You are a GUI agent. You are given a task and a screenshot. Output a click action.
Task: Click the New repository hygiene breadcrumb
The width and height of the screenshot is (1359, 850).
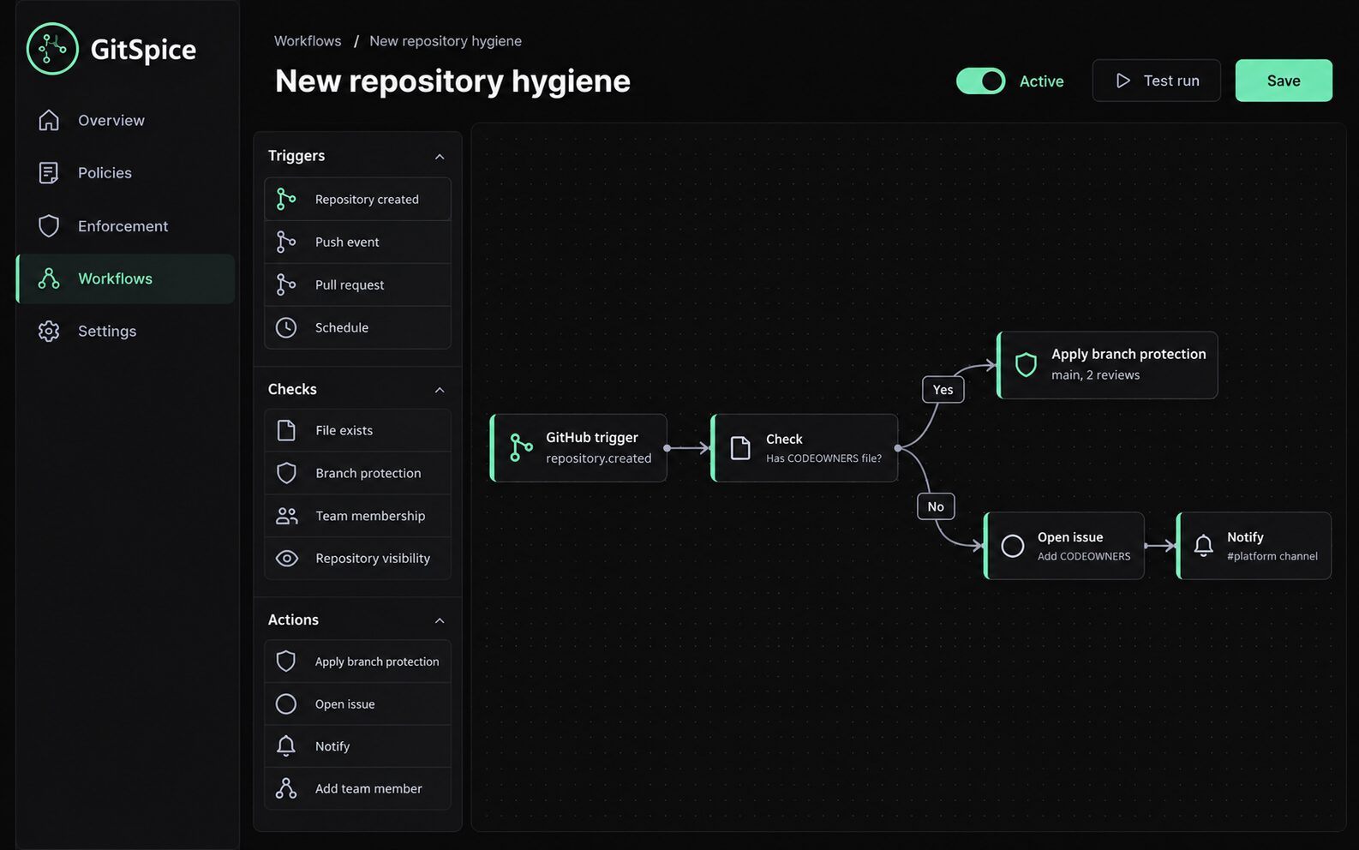pos(446,41)
